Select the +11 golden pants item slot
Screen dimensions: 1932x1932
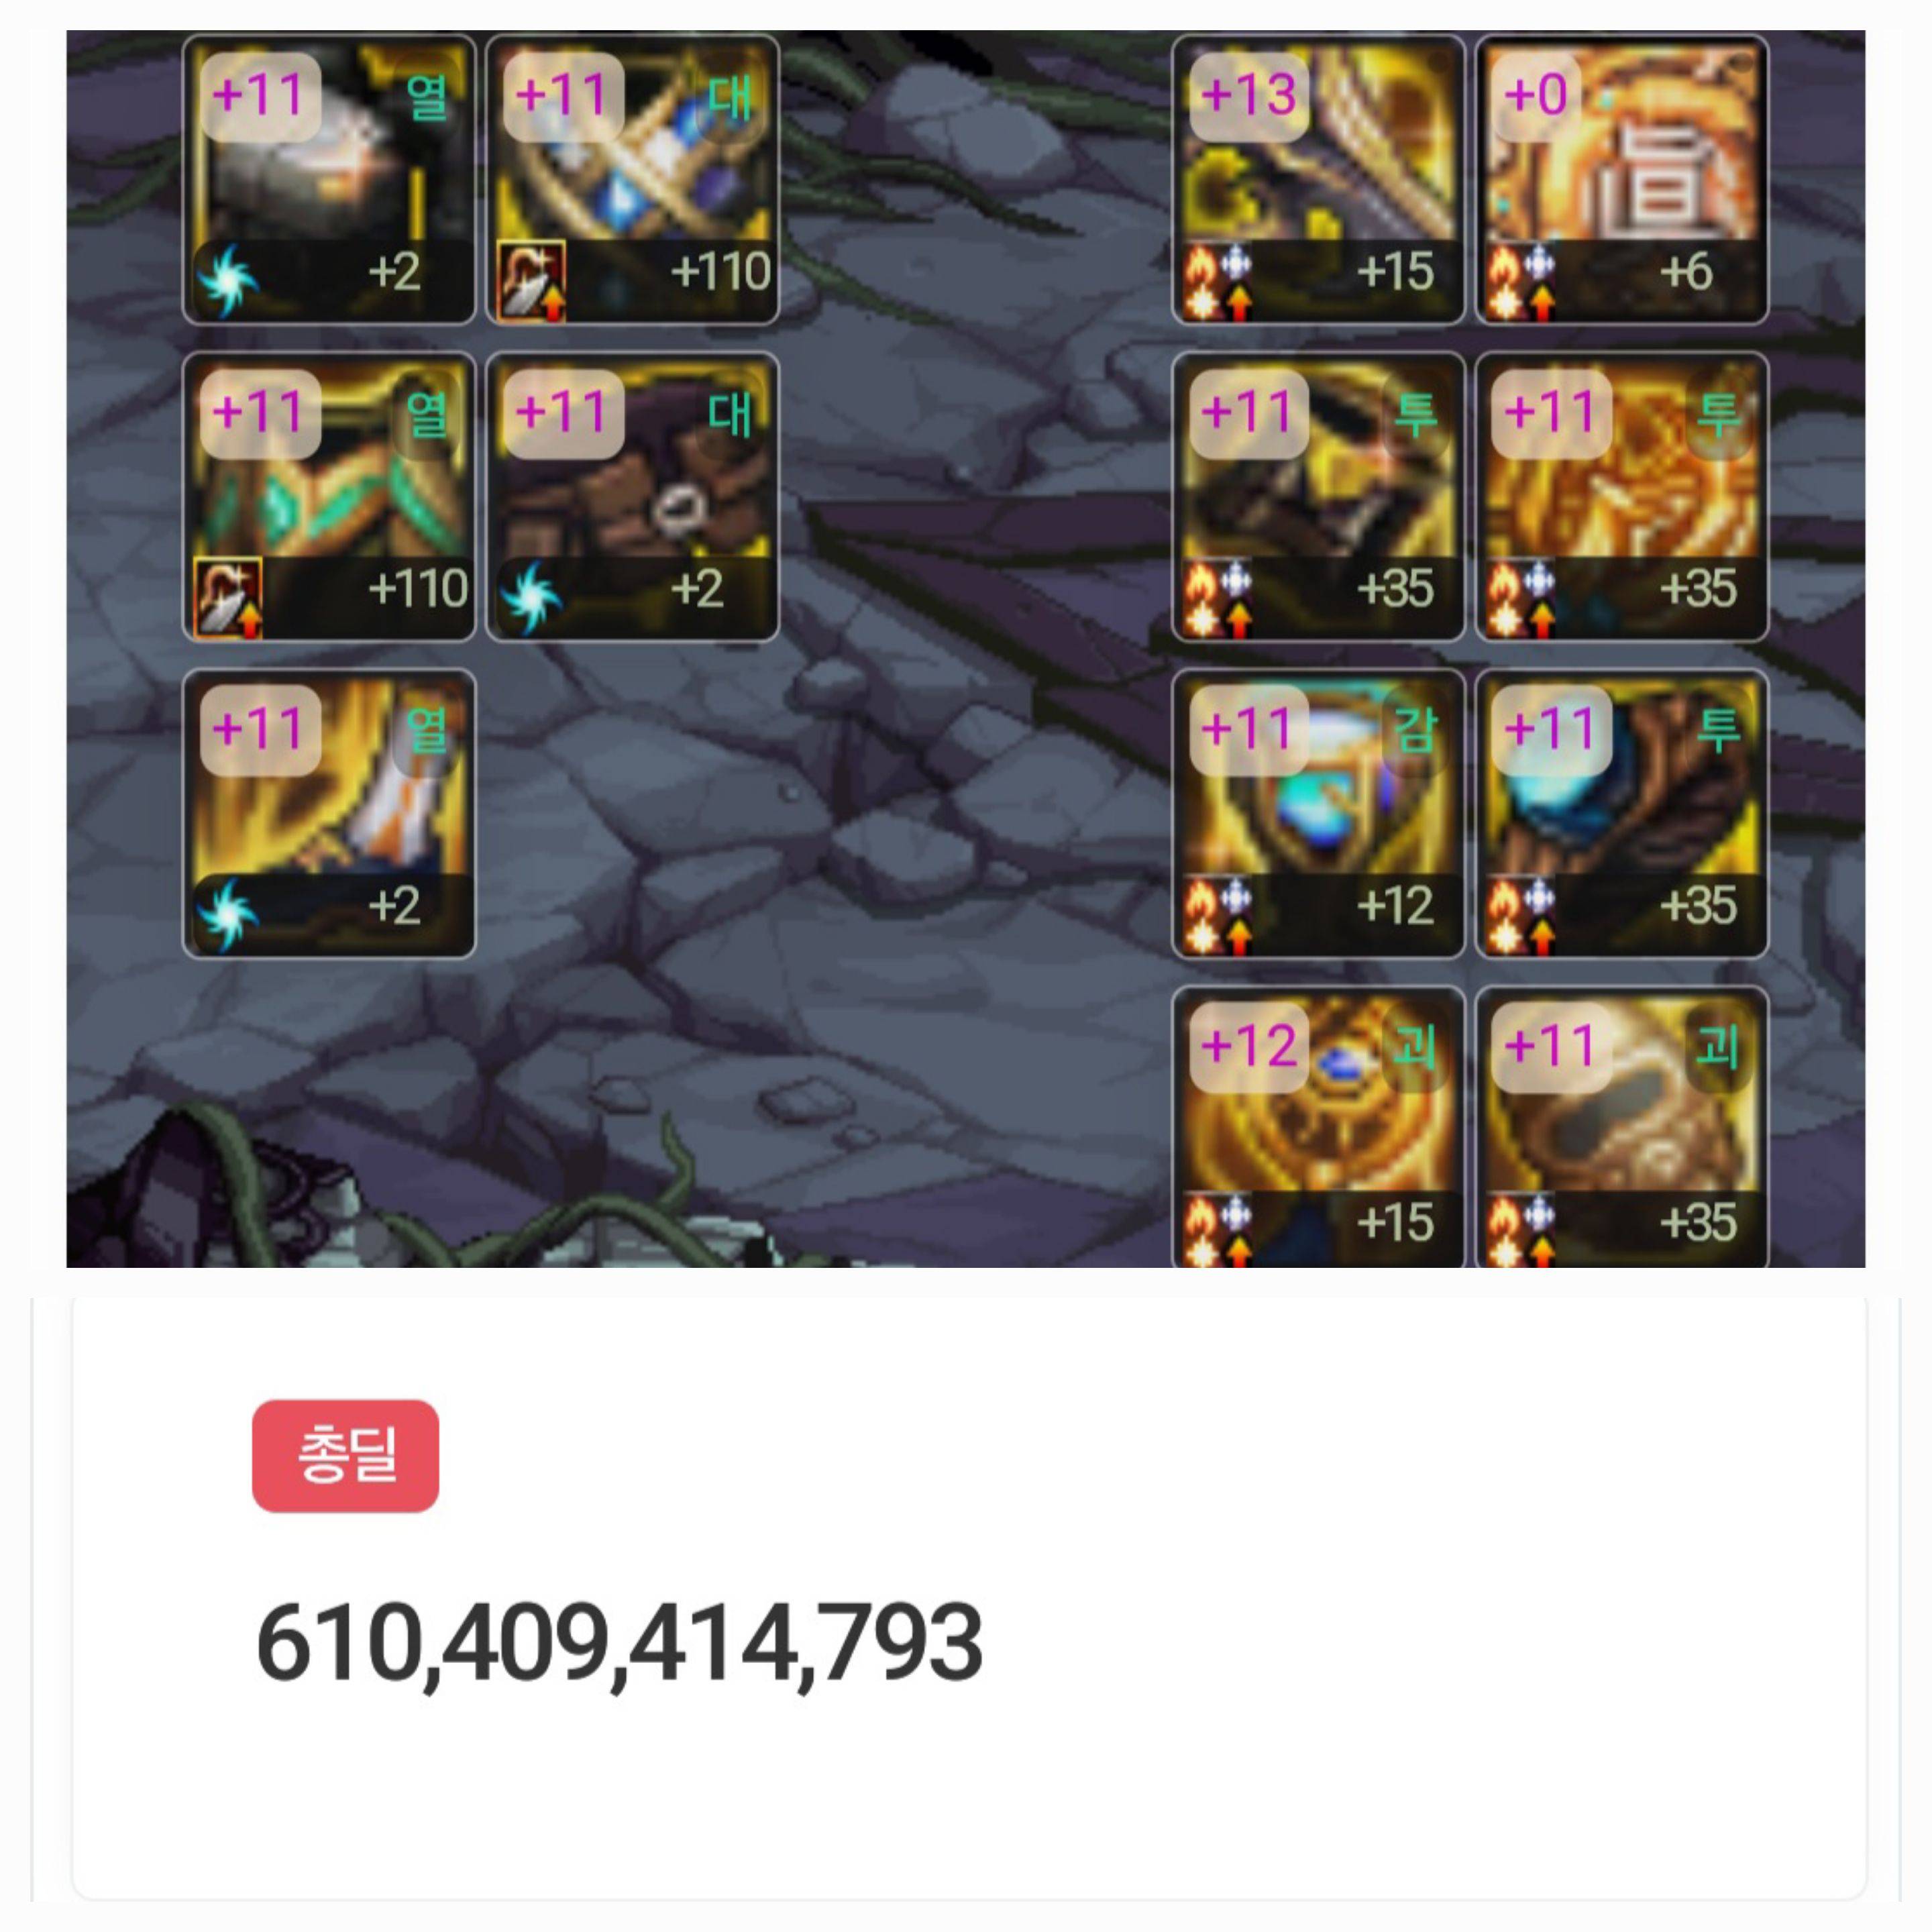click(329, 814)
